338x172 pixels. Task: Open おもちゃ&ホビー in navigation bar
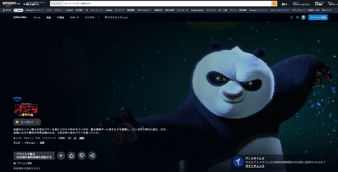tap(145, 10)
